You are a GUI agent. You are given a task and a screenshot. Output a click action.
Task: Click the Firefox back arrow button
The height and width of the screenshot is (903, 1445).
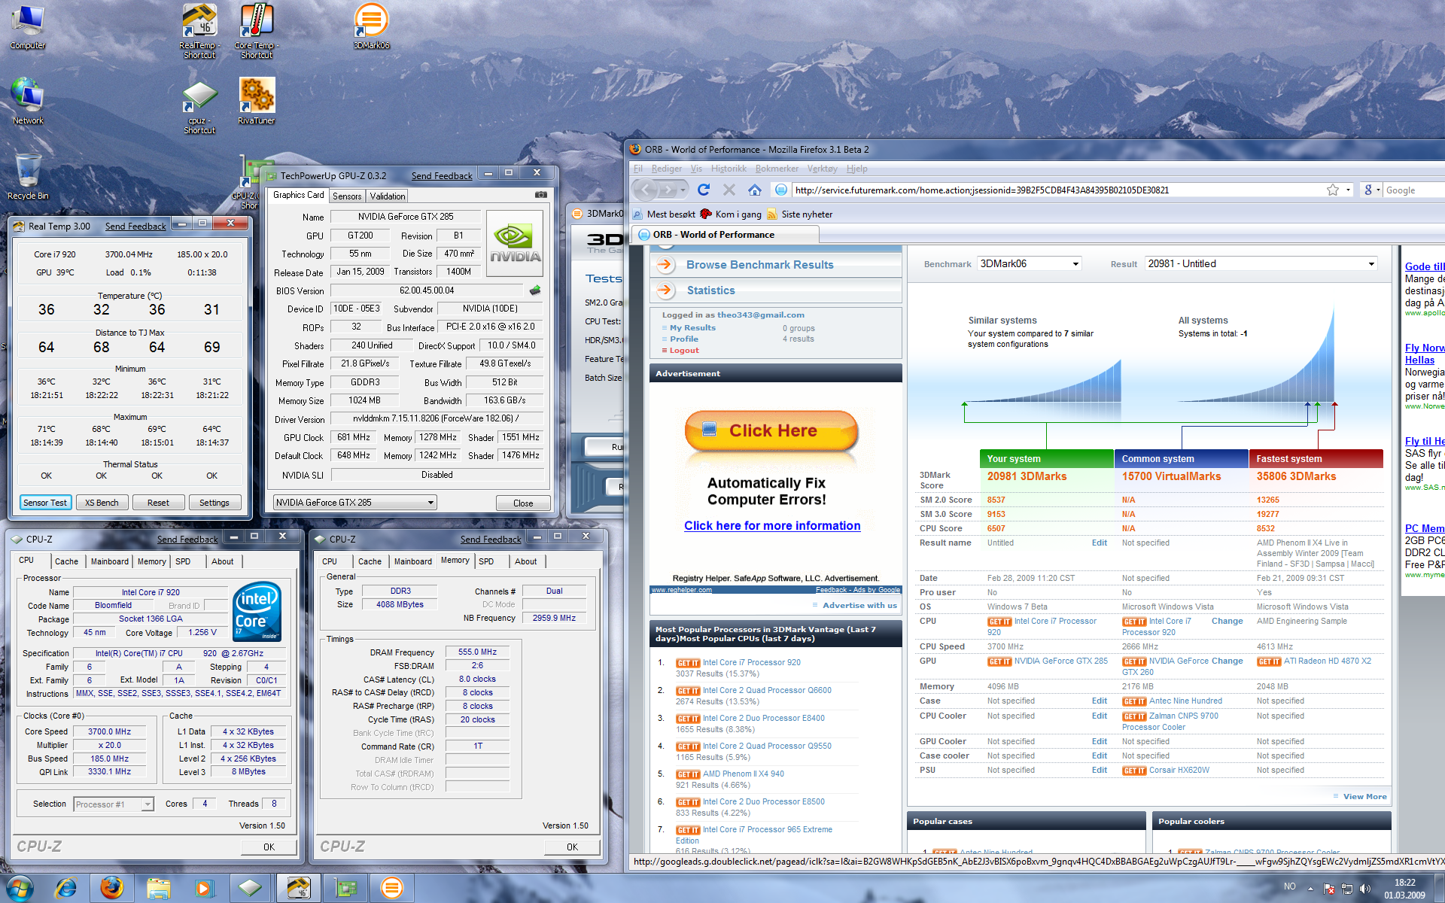tap(646, 190)
